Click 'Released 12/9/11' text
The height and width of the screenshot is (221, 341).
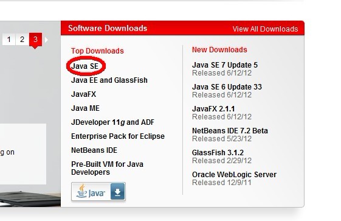[x=222, y=183]
